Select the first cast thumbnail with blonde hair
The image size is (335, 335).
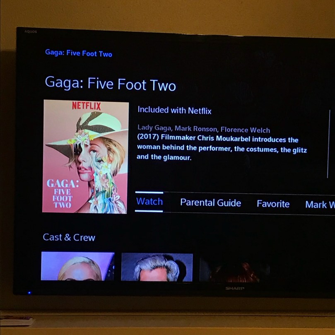(77, 266)
